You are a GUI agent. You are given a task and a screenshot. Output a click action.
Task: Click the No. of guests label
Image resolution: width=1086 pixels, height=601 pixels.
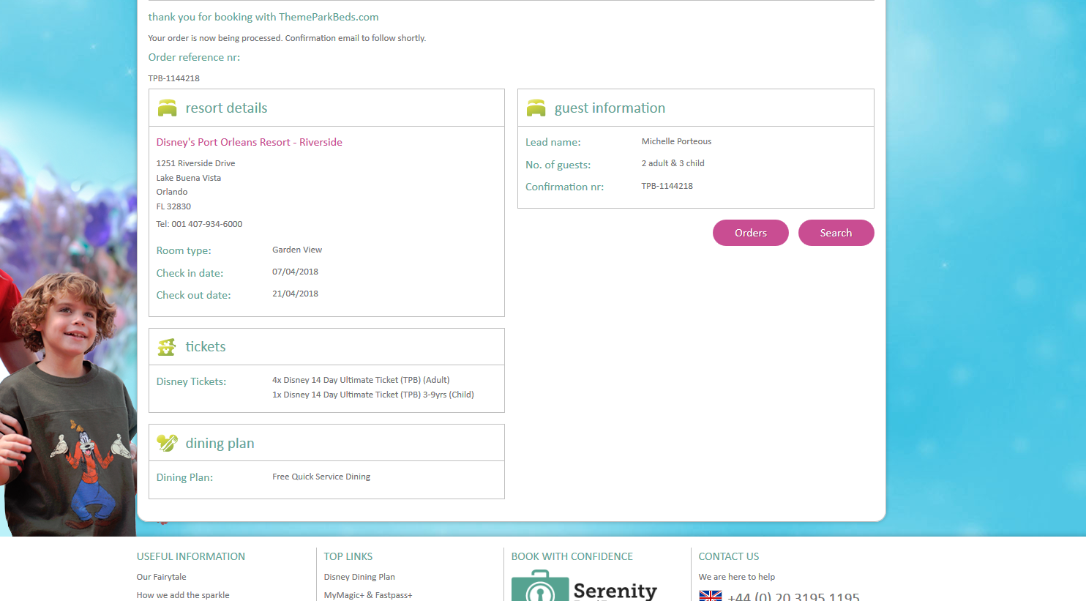[558, 165]
